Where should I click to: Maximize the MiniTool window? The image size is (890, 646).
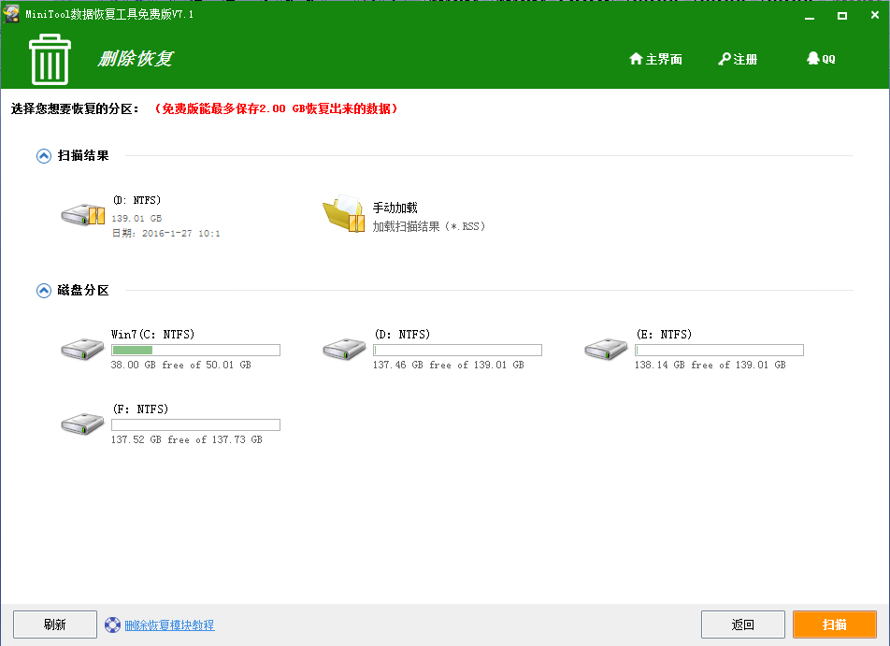(x=842, y=16)
